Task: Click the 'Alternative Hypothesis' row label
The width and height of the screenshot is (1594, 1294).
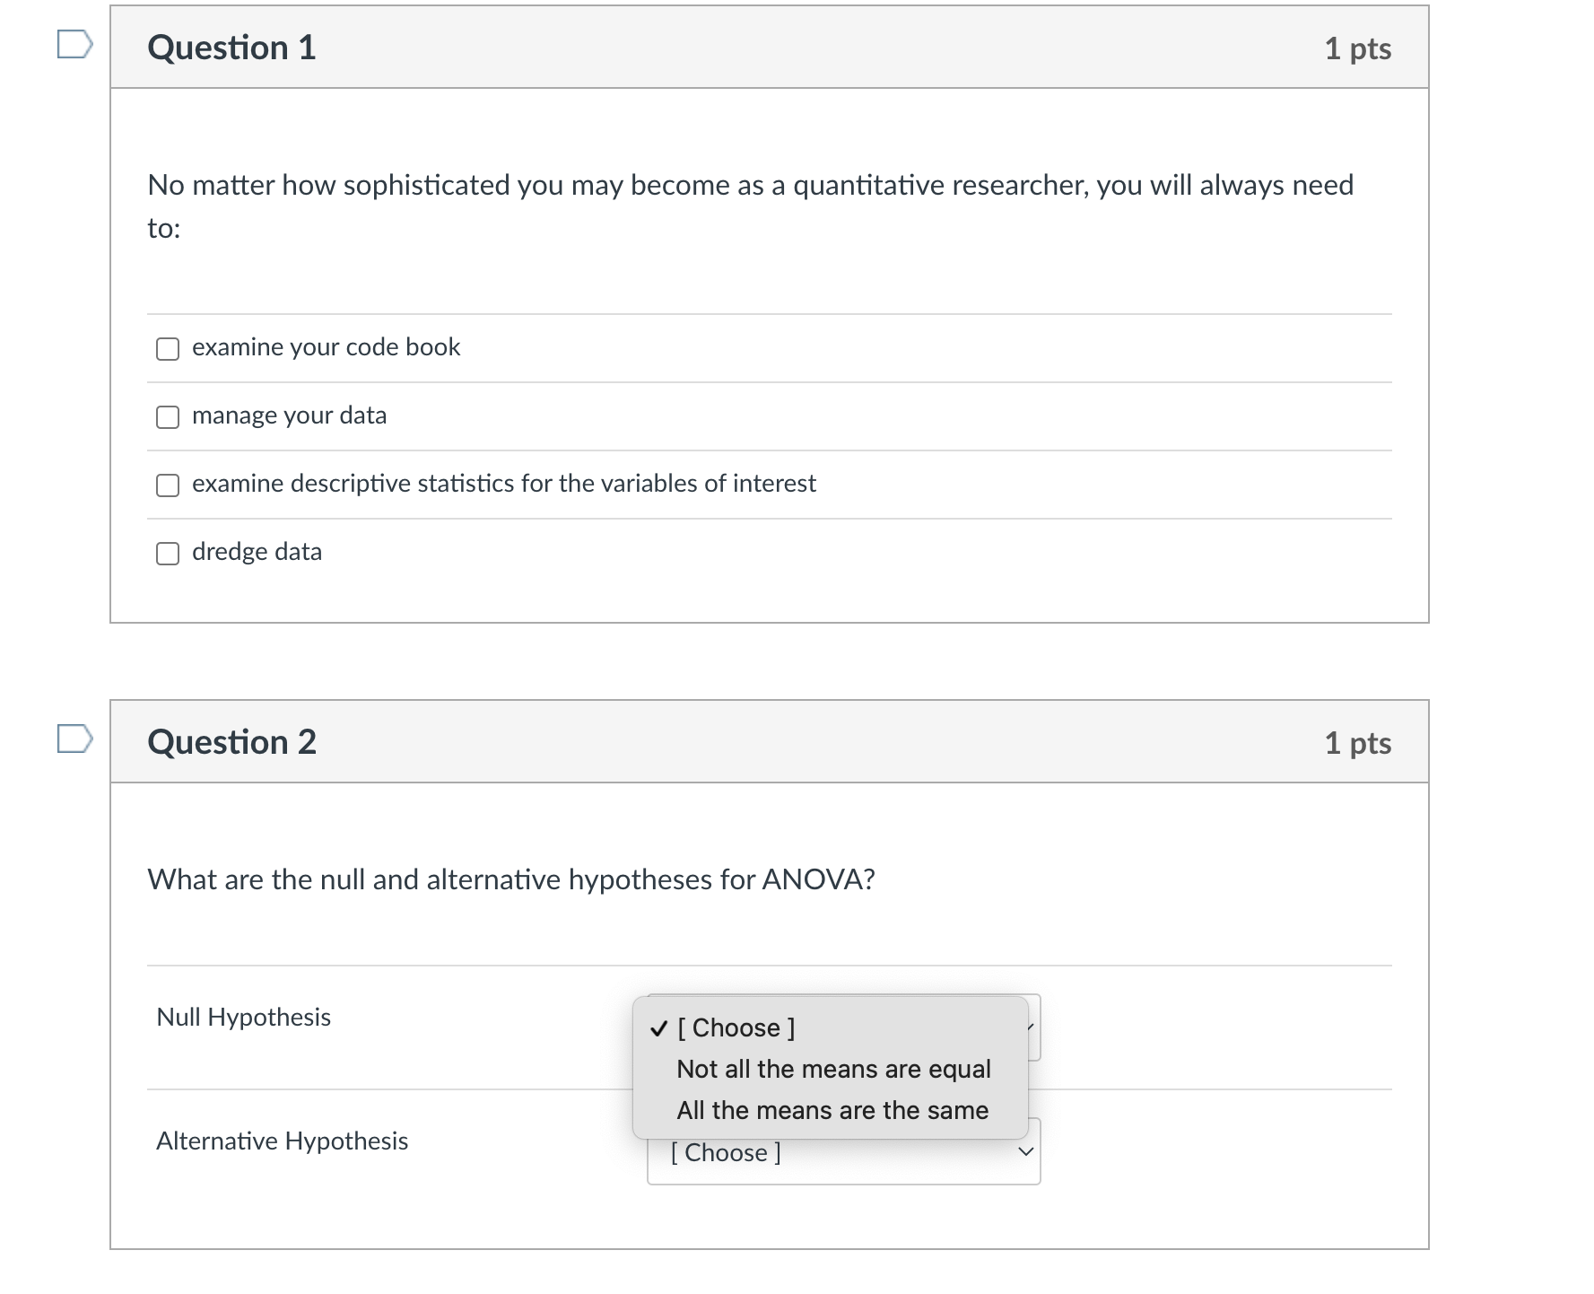Action: coord(282,1141)
